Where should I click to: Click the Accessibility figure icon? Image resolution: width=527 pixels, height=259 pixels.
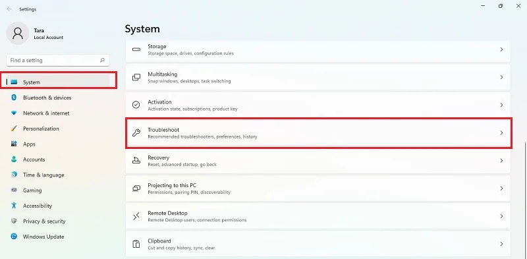(14, 206)
